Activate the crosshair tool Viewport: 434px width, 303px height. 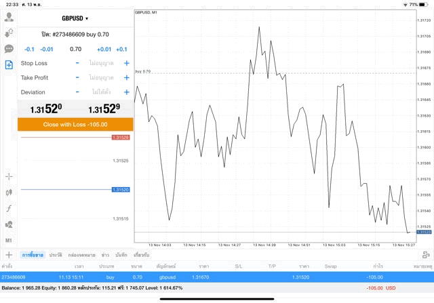[9, 176]
